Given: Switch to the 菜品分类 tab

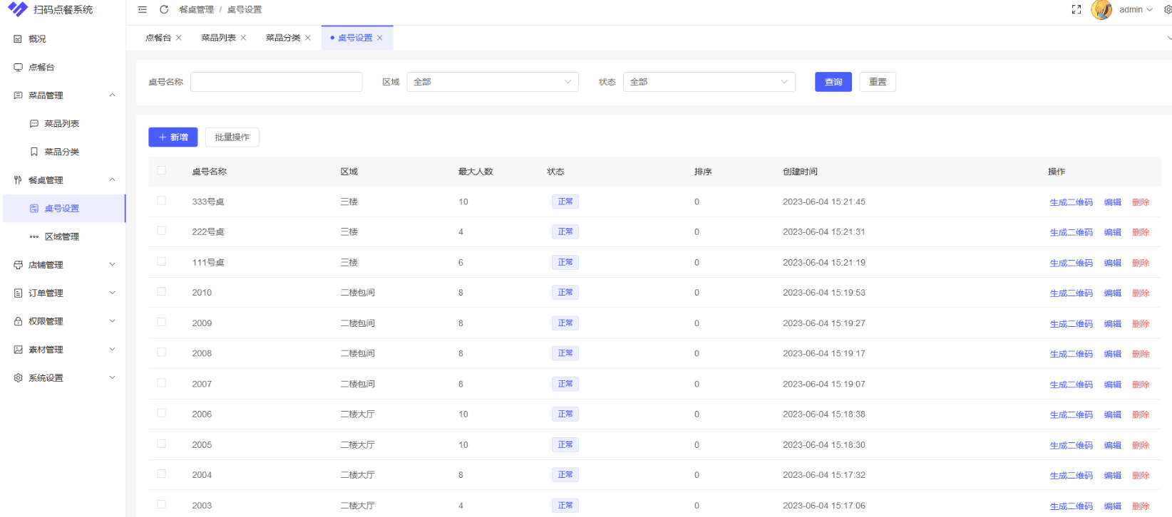Looking at the screenshot, I should click(x=283, y=38).
